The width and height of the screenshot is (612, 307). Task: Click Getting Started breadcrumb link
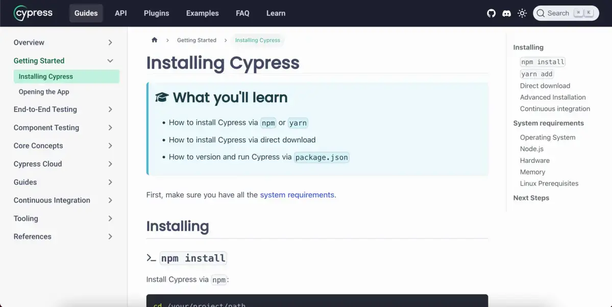[197, 40]
